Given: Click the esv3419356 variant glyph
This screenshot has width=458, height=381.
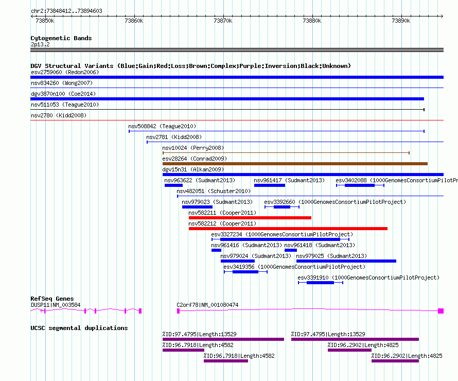Looking at the screenshot, I should coord(245,272).
